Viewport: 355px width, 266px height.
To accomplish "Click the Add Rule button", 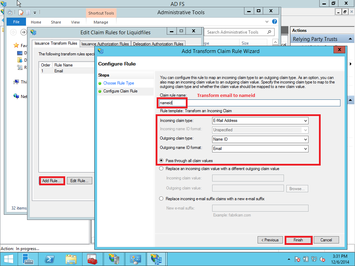I will pyautogui.click(x=51, y=180).
